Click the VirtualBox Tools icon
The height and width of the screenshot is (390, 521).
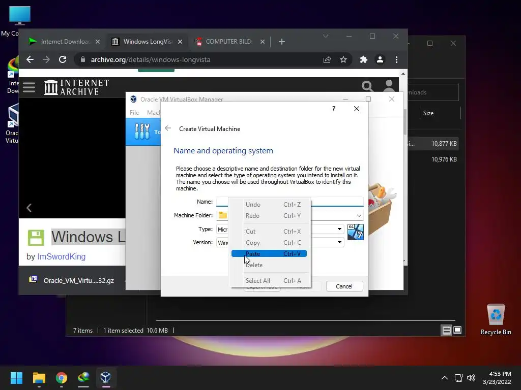tap(142, 132)
